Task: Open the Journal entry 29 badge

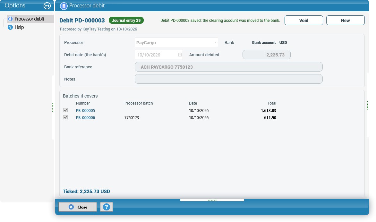Action: (126, 21)
